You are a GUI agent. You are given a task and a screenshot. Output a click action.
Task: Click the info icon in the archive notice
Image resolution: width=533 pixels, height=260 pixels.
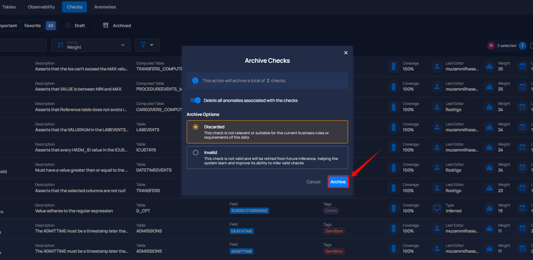196,80
